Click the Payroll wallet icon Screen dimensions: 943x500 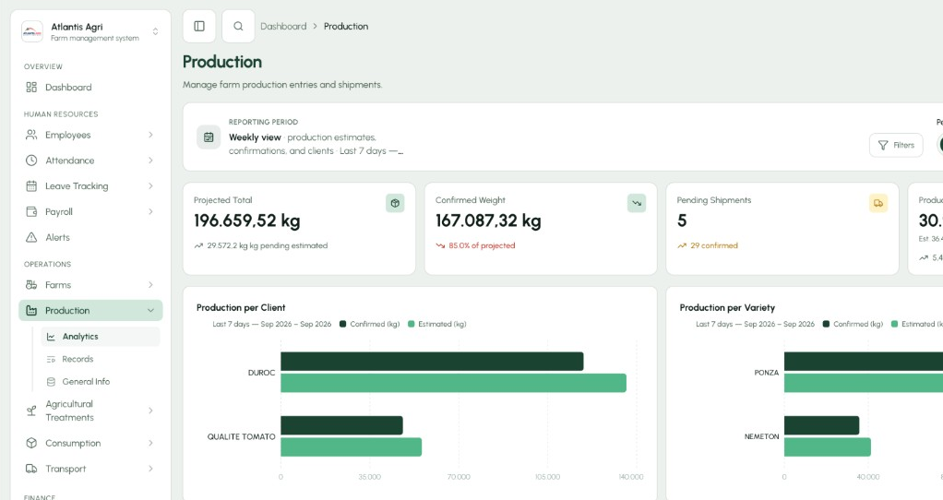(31, 211)
